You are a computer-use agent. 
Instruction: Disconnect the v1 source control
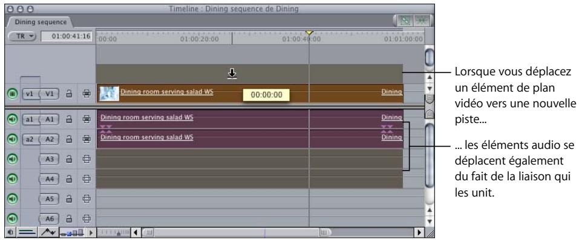tap(30, 94)
